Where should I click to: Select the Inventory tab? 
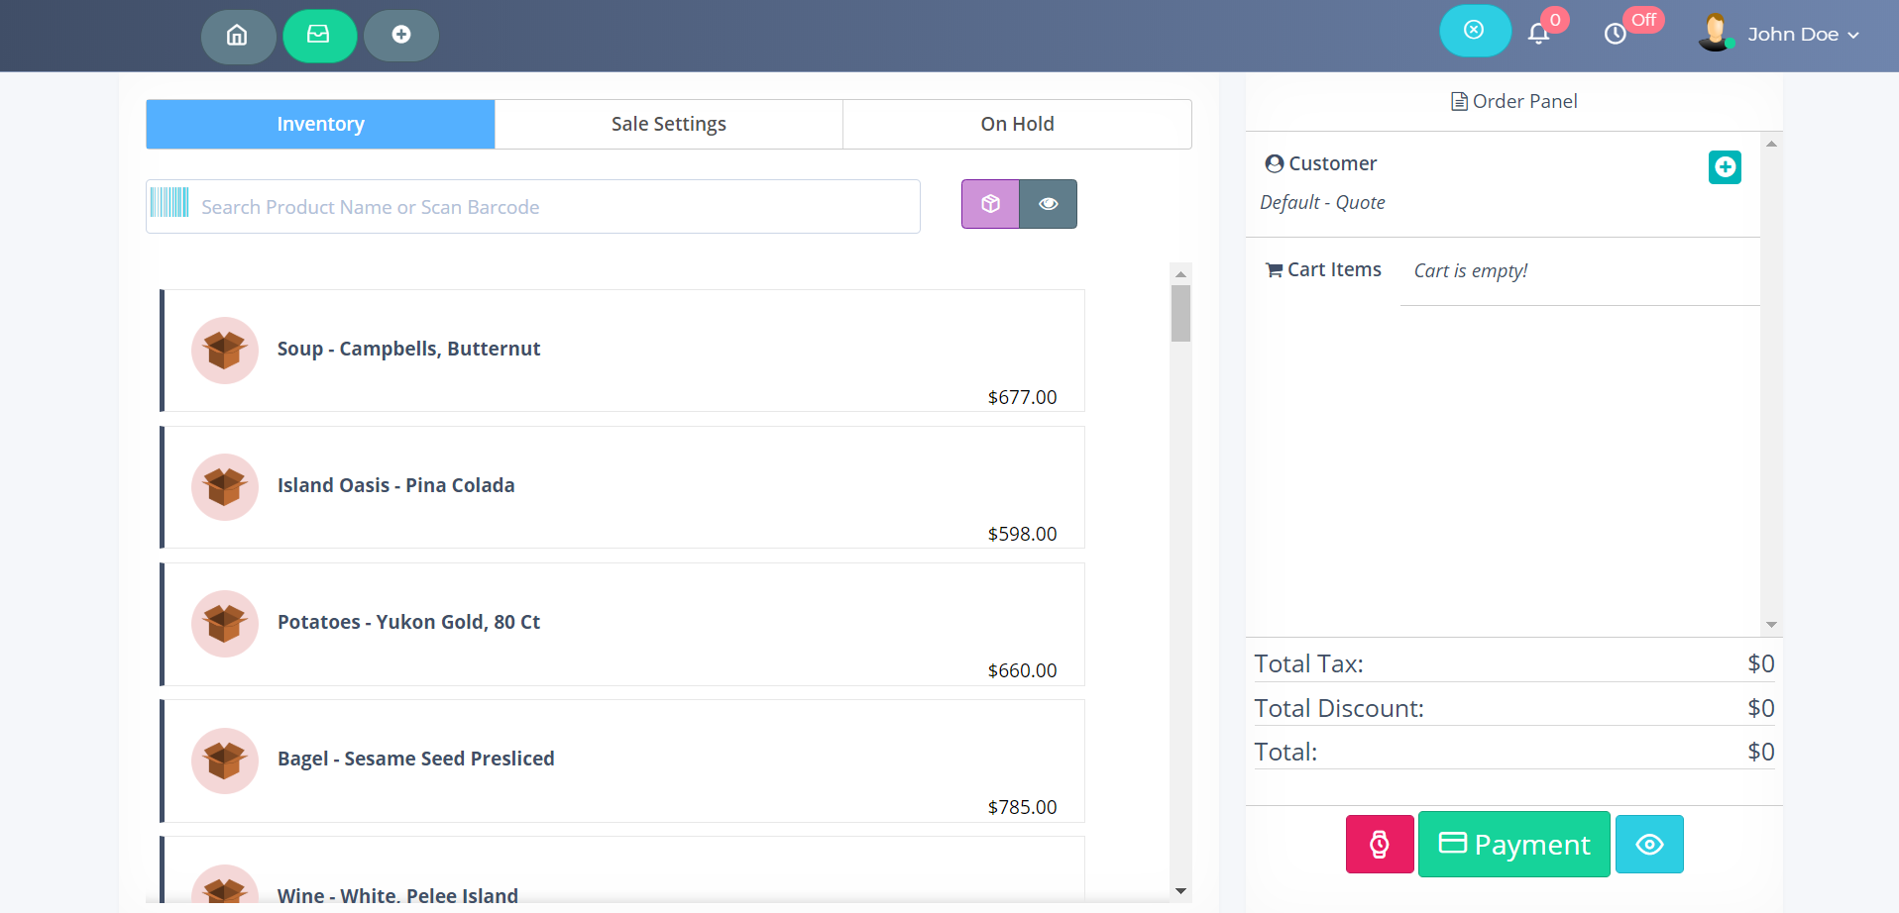point(320,124)
